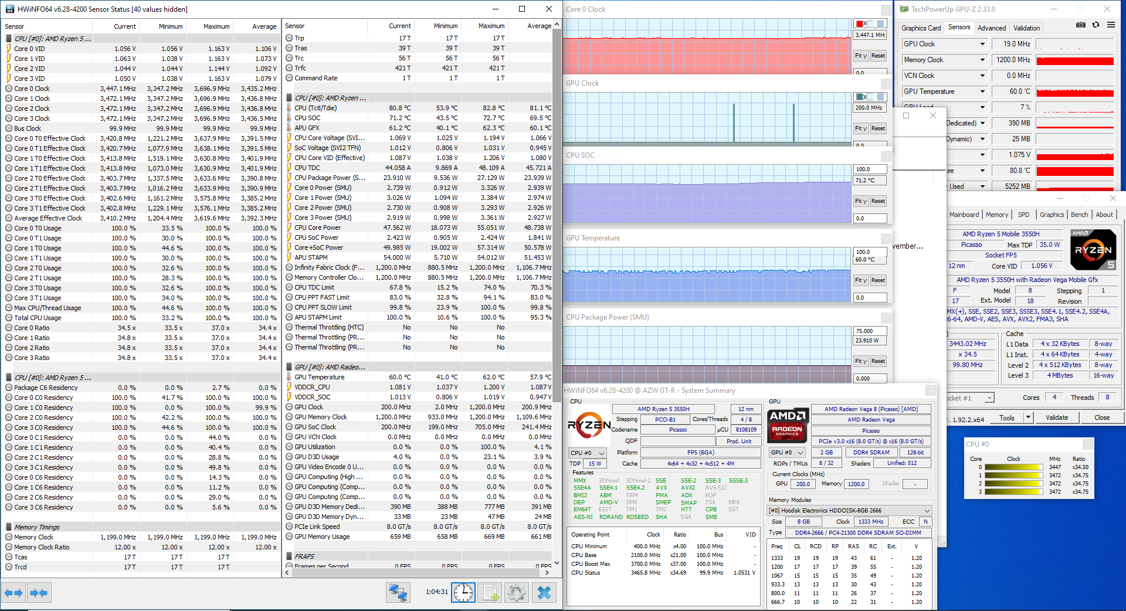The image size is (1126, 611).
Task: Switch to Graphics Card tab in GPU-Z
Action: click(921, 28)
